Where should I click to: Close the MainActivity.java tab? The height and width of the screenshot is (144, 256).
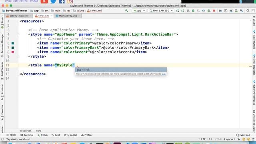pyautogui.click(x=79, y=16)
